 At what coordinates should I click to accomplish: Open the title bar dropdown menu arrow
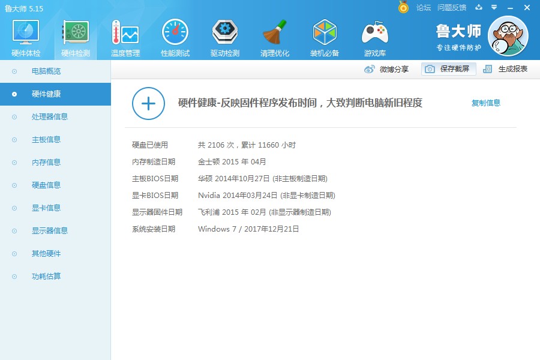tap(494, 7)
